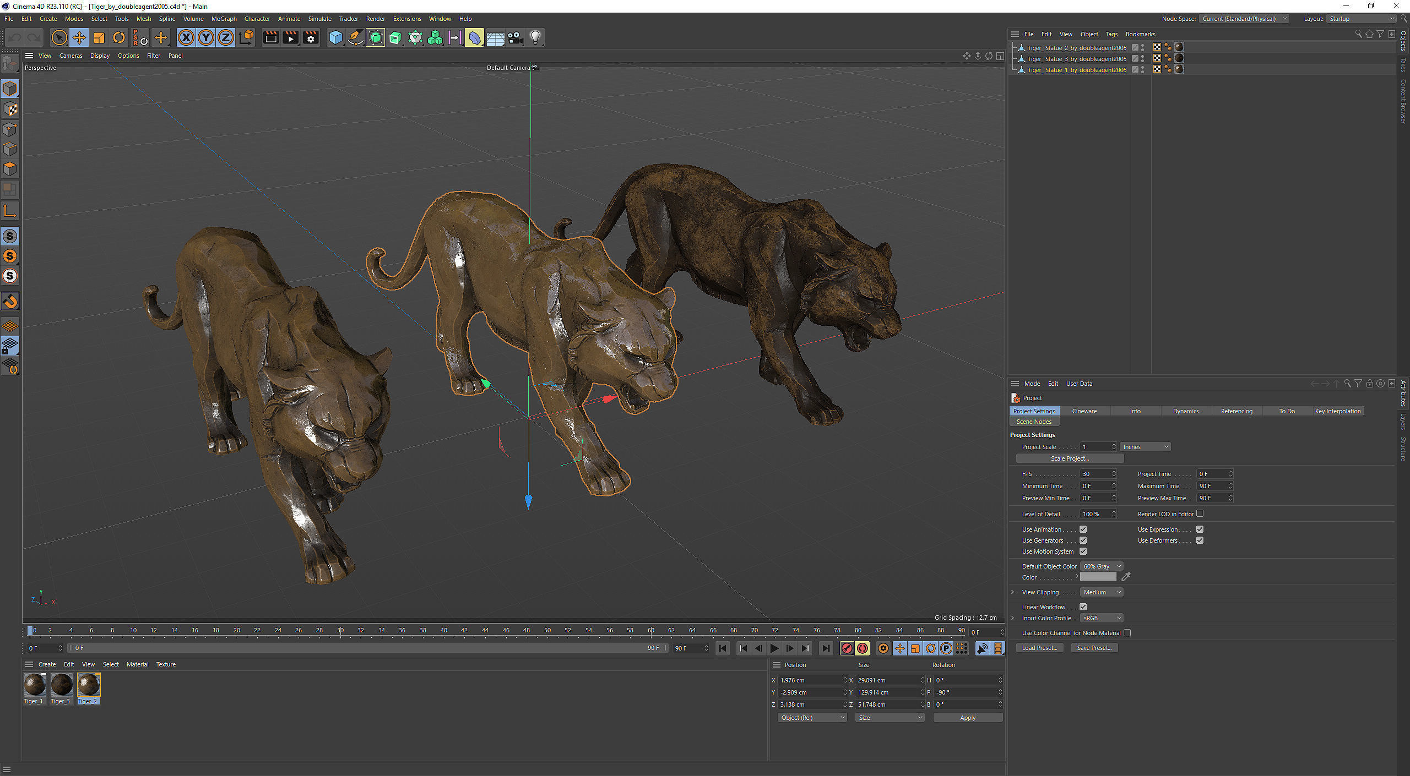
Task: Enable Snap tool in left sidebar
Action: click(10, 301)
